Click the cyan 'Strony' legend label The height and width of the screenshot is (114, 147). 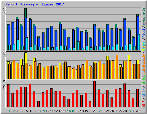[144, 46]
